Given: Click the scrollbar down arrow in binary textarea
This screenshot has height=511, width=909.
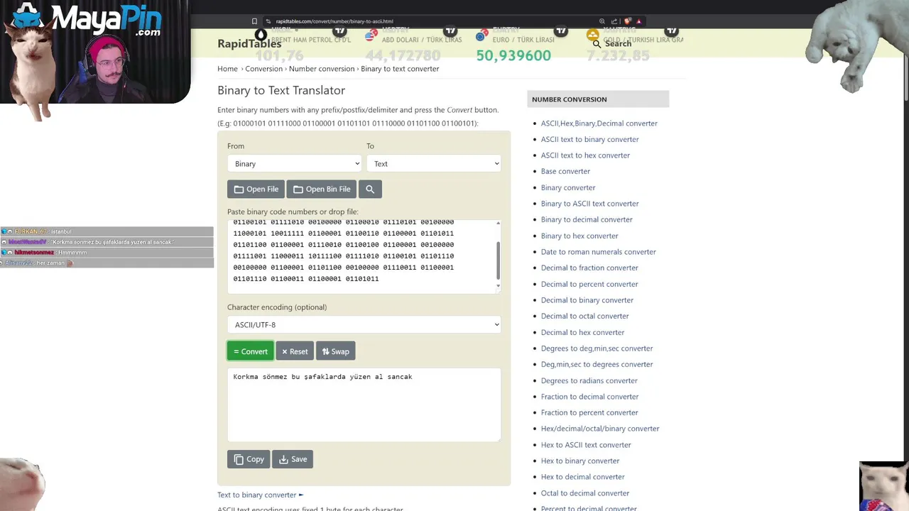Looking at the screenshot, I should click(498, 286).
